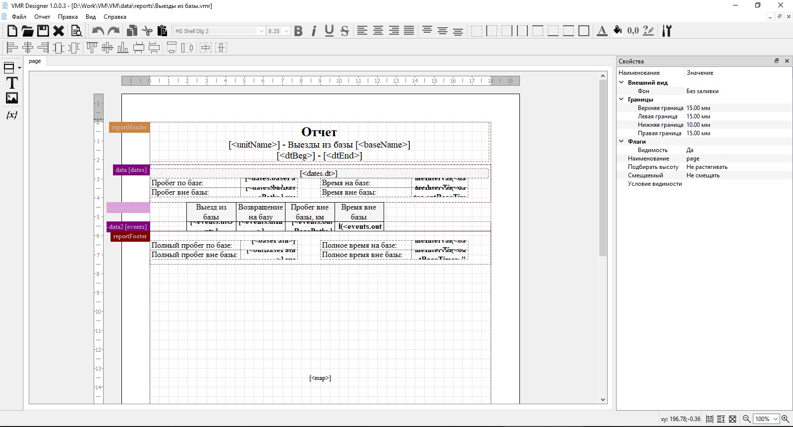The image size is (793, 427).
Task: Click the print preview icon
Action: coord(76,31)
